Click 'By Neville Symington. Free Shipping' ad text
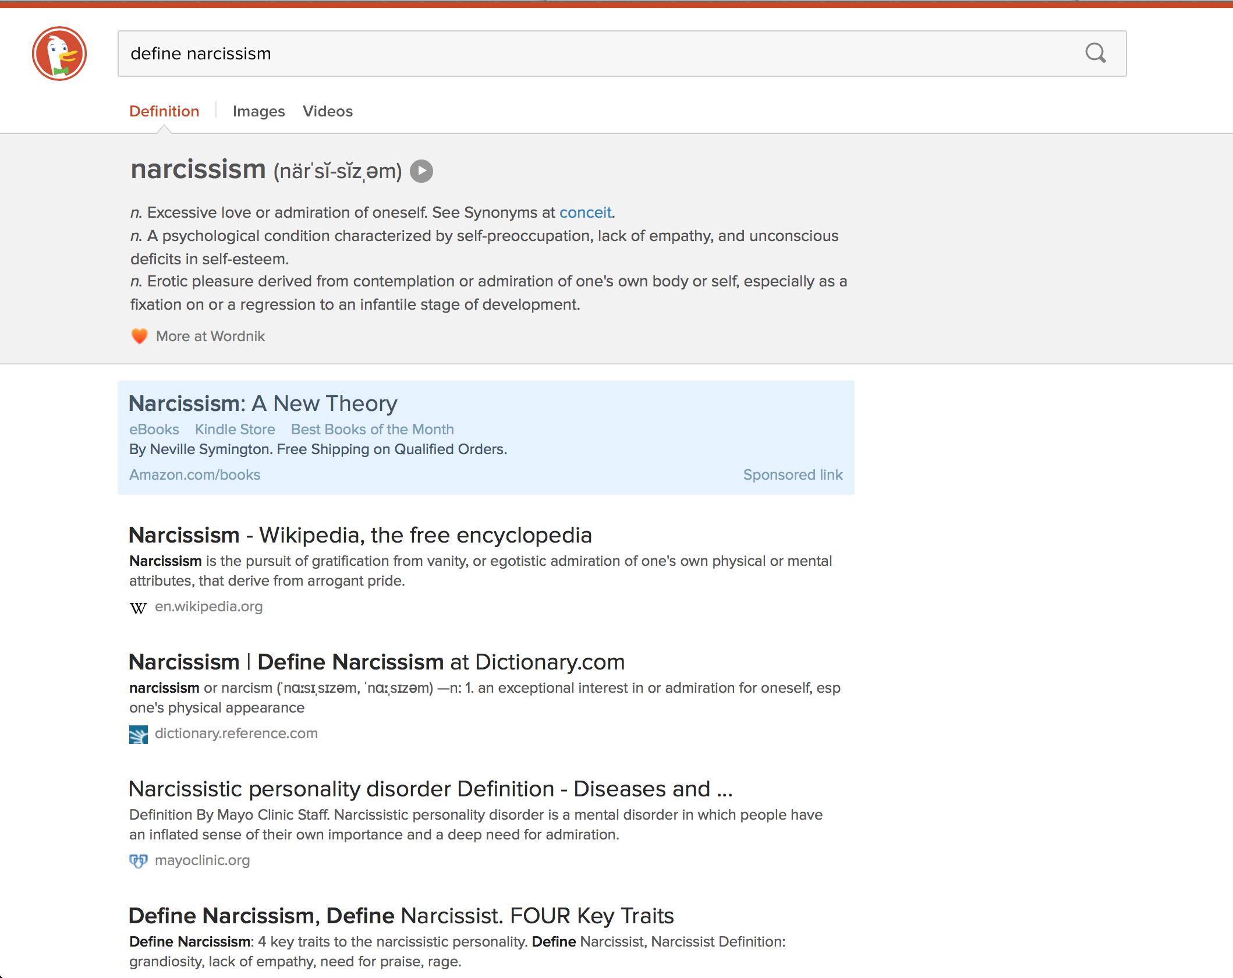The image size is (1233, 978). pyautogui.click(x=318, y=449)
